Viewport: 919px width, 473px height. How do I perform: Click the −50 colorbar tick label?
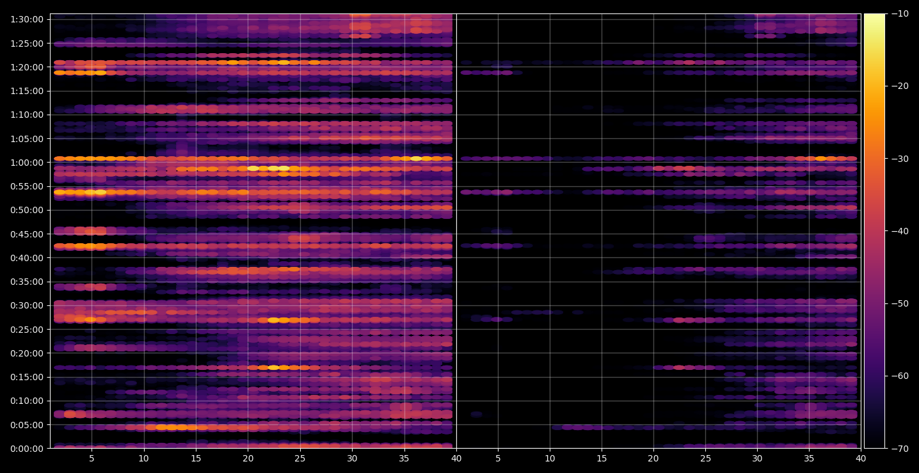[900, 303]
